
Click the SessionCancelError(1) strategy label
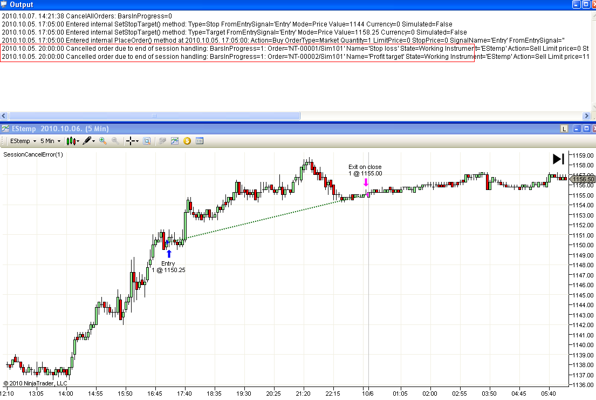click(33, 154)
